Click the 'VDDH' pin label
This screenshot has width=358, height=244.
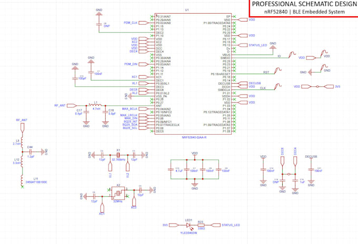click(226, 96)
